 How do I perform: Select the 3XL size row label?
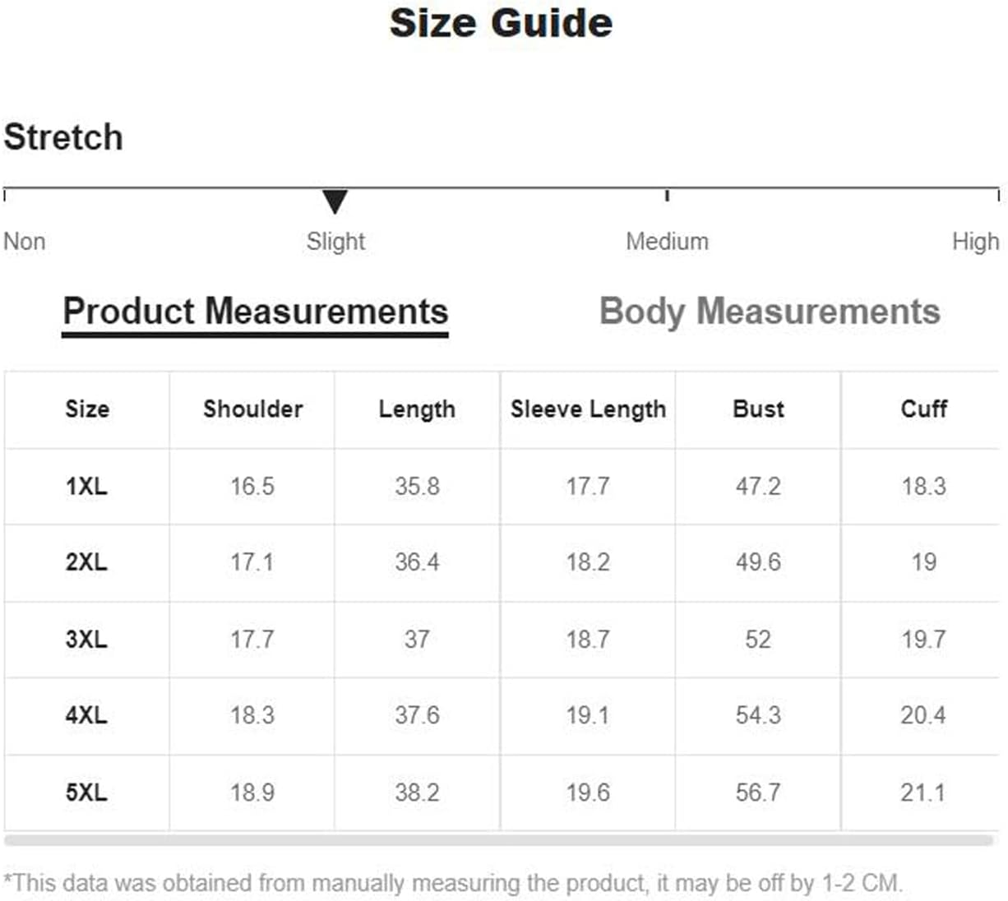click(86, 639)
